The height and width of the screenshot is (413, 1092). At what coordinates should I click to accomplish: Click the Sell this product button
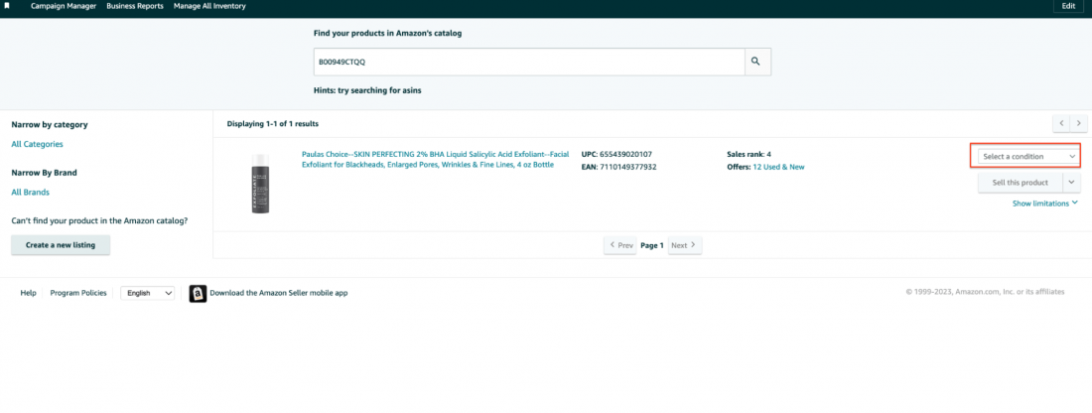coord(1020,183)
